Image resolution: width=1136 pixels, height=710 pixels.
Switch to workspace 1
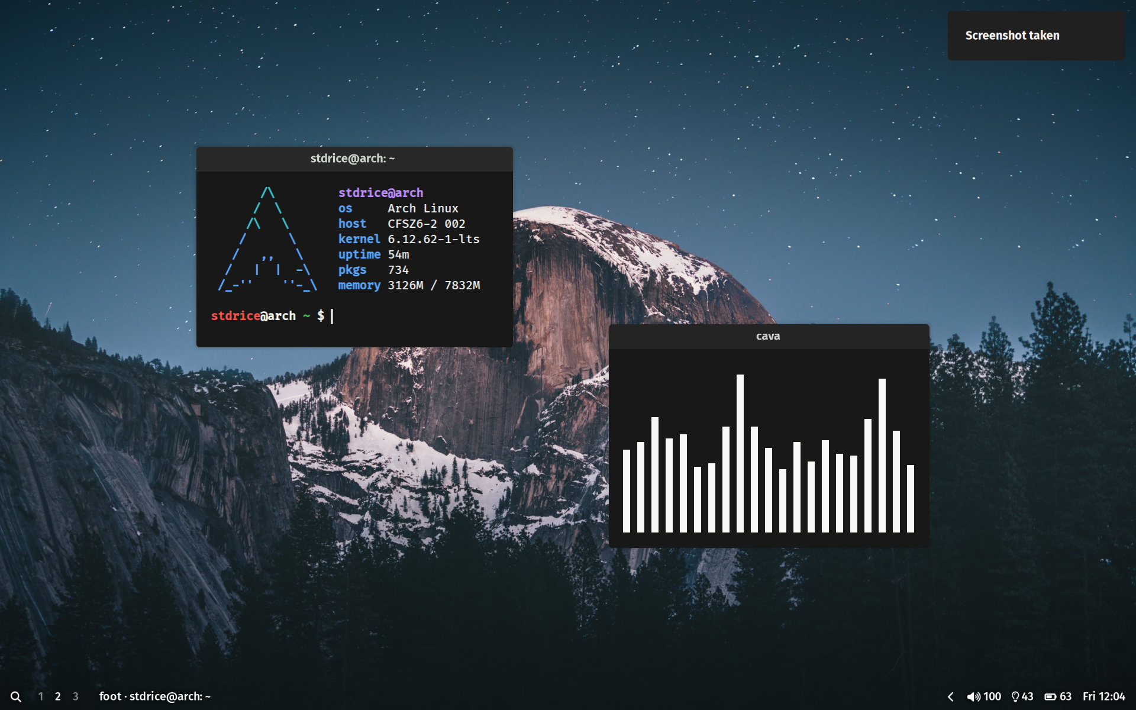tap(40, 696)
